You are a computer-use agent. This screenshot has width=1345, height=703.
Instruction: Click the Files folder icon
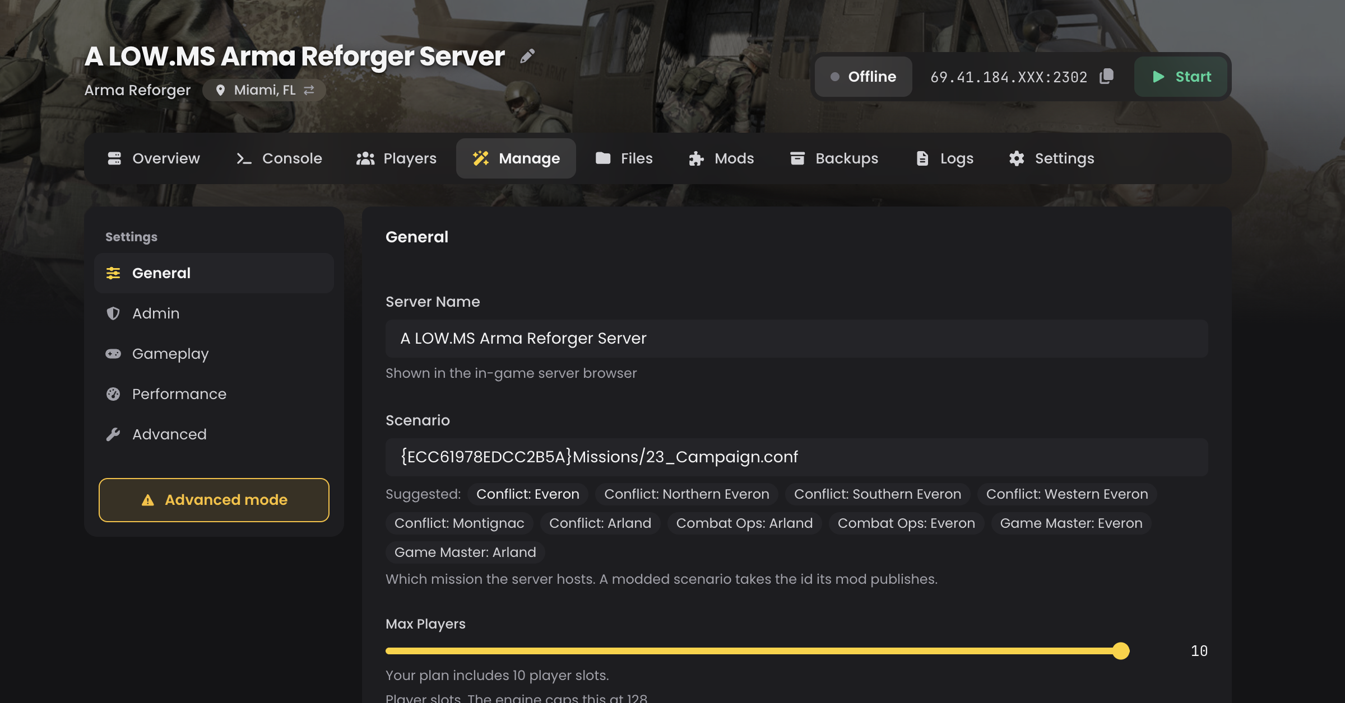(x=603, y=158)
